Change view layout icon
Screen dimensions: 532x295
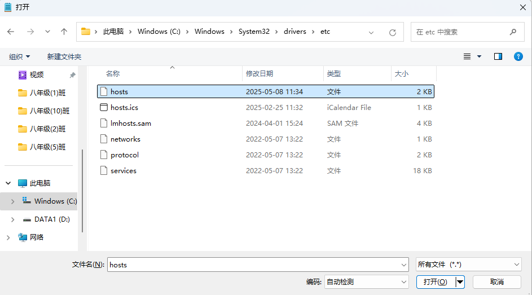click(x=467, y=56)
